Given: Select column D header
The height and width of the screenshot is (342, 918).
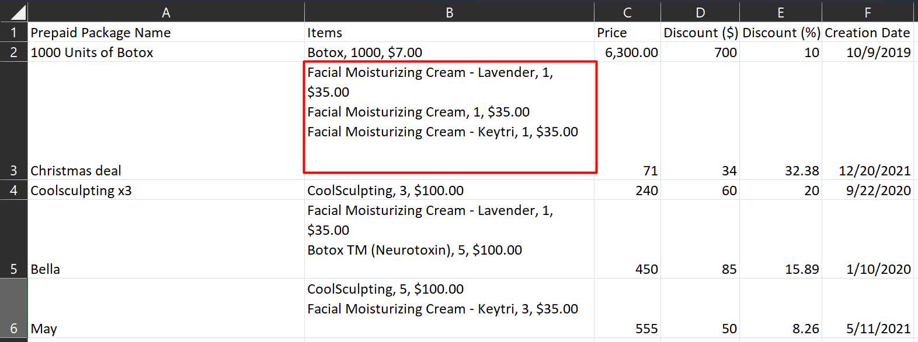Looking at the screenshot, I should tap(700, 12).
